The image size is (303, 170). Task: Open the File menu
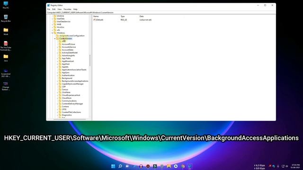pos(49,9)
